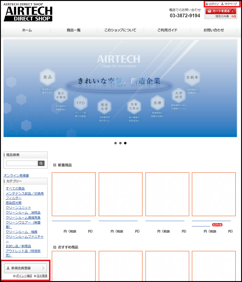Open the クリーンルーム 消耗品 category
Screen dimensions: 242x282
23,212
